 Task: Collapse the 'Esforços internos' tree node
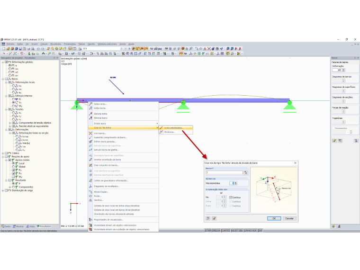coord(7,96)
